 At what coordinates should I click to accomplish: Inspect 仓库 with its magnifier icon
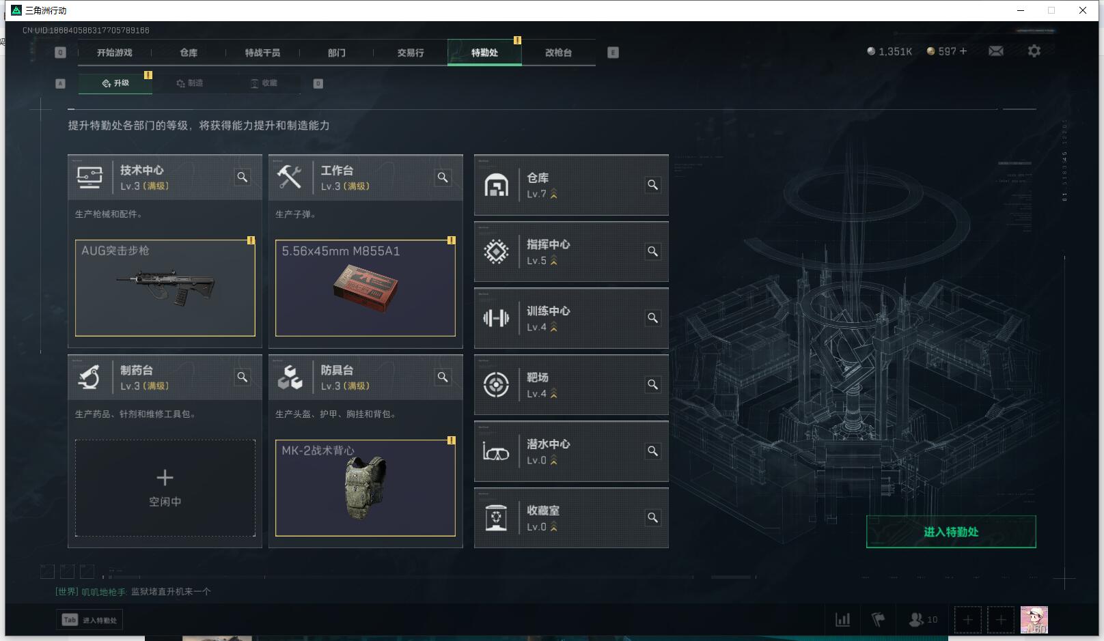pos(652,185)
